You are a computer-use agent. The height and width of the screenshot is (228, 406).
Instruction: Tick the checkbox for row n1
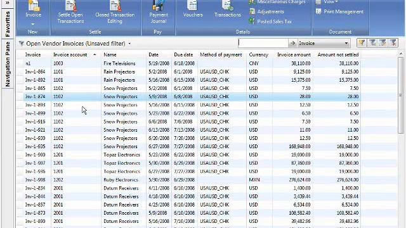coord(20,63)
